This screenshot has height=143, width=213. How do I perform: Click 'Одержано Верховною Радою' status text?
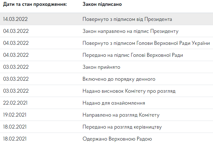coord(117,139)
